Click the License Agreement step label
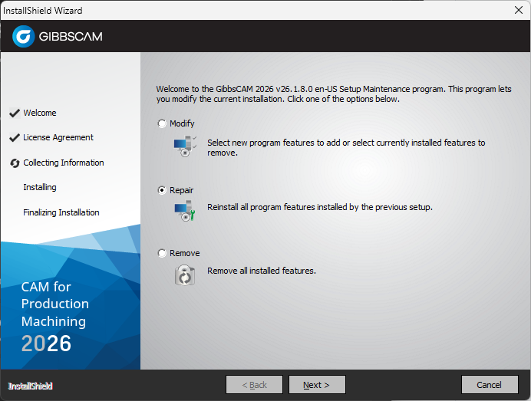 [x=58, y=137]
